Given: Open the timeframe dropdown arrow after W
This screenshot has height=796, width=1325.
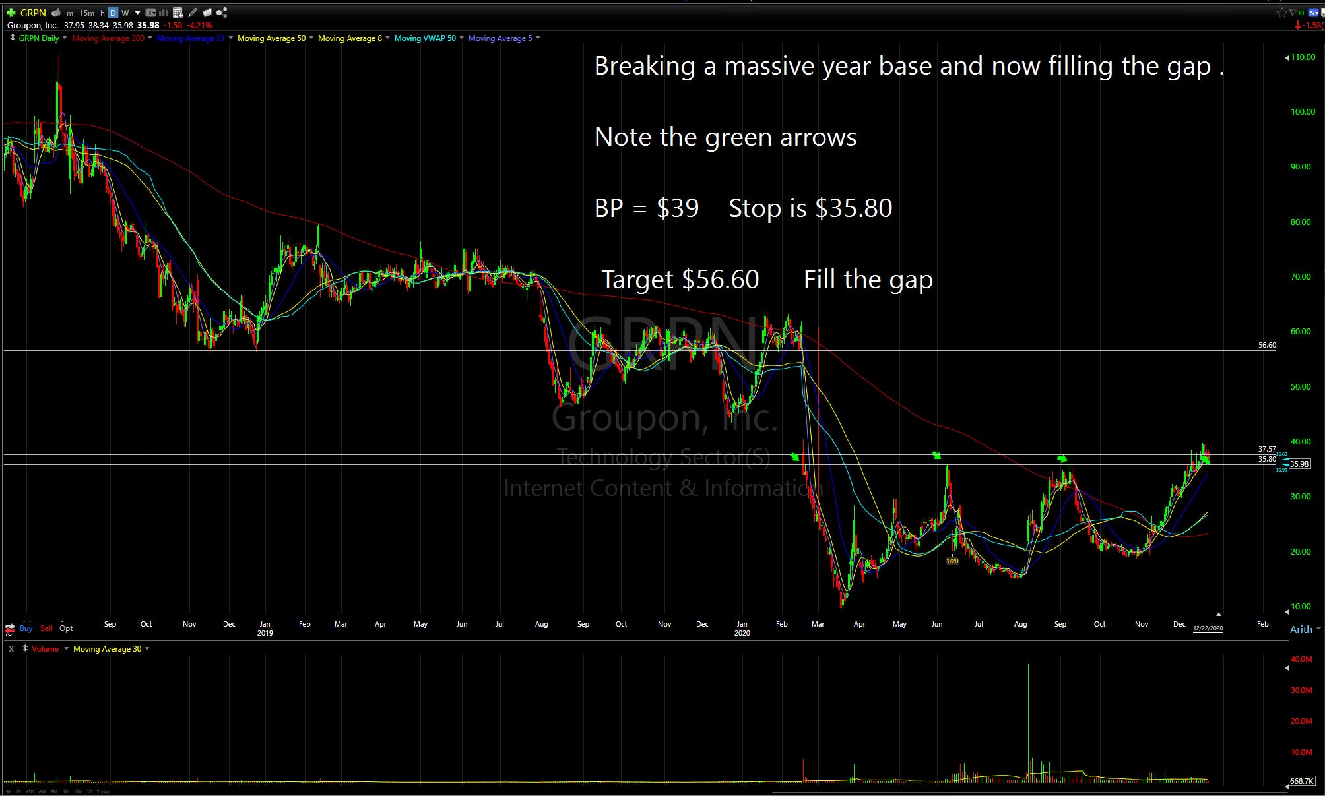Looking at the screenshot, I should coord(137,13).
